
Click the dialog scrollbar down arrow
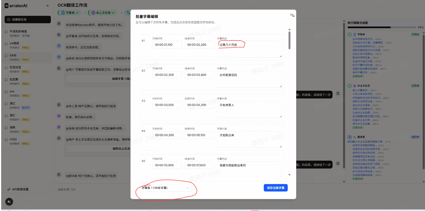coord(289,175)
